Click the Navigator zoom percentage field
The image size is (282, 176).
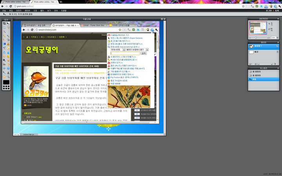(x=273, y=38)
